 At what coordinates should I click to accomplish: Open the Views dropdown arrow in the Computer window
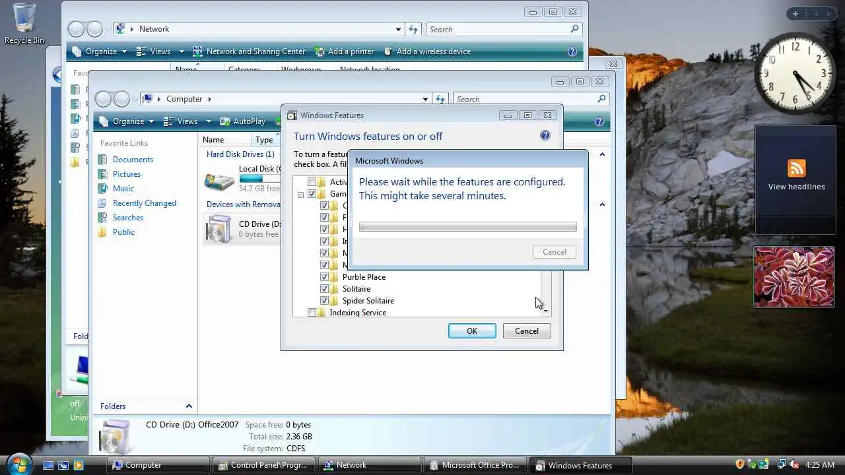pos(208,121)
